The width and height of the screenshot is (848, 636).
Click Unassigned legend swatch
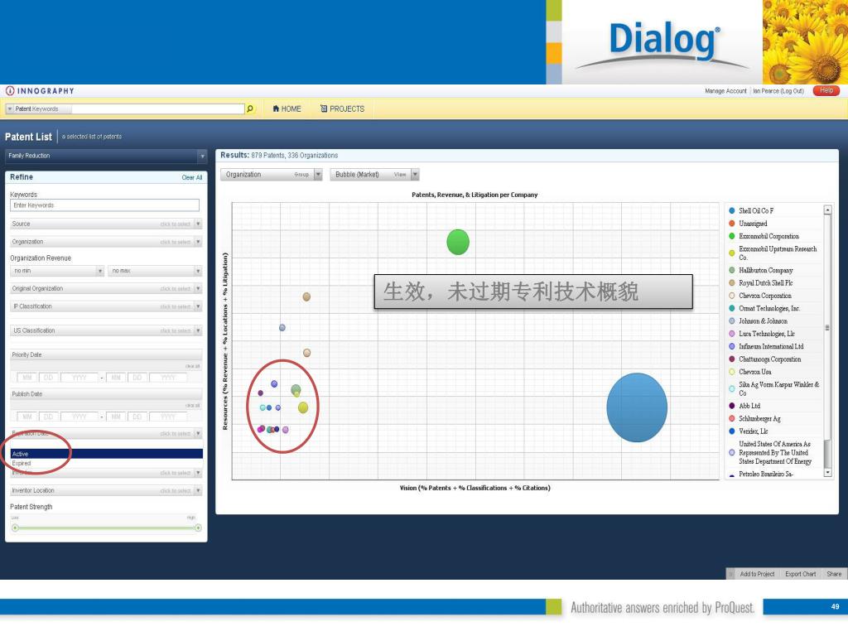pos(732,224)
